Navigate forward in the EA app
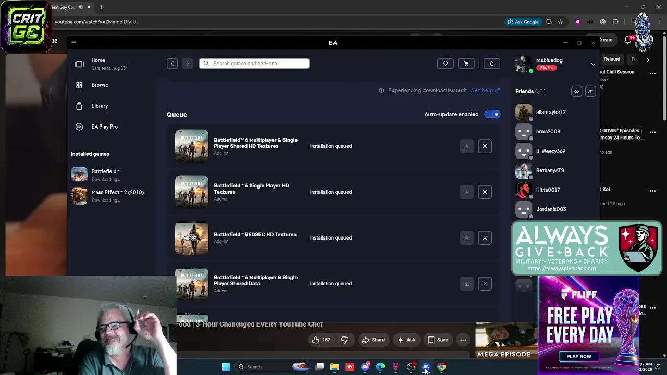Image resolution: width=667 pixels, height=375 pixels. pos(188,64)
